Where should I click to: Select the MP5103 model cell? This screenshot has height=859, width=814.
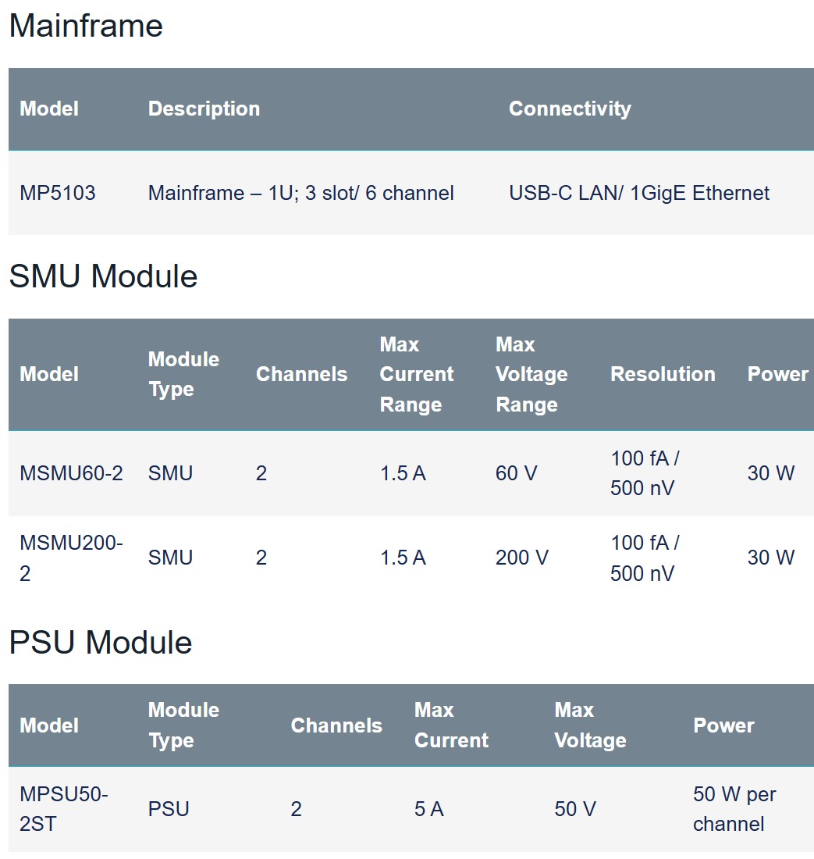coord(58,193)
